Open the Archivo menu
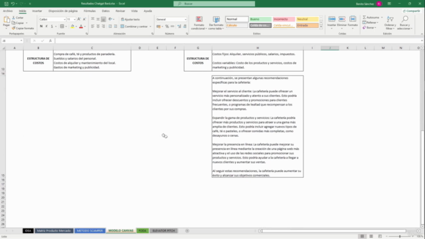 pyautogui.click(x=7, y=11)
